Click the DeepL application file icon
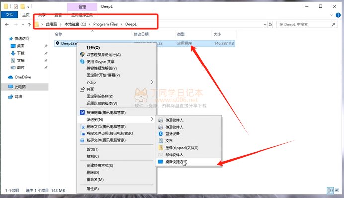Viewport: 344px width, 198px height. click(58, 43)
